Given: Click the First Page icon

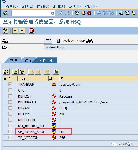Looking at the screenshot, I should 121,13.
